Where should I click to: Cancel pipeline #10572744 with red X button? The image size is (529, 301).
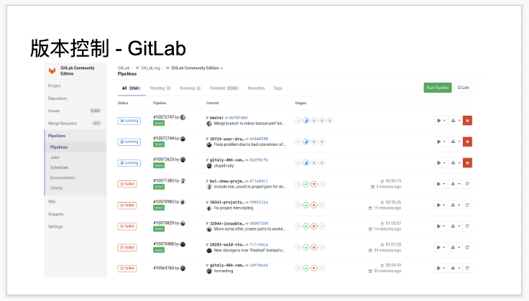(467, 142)
